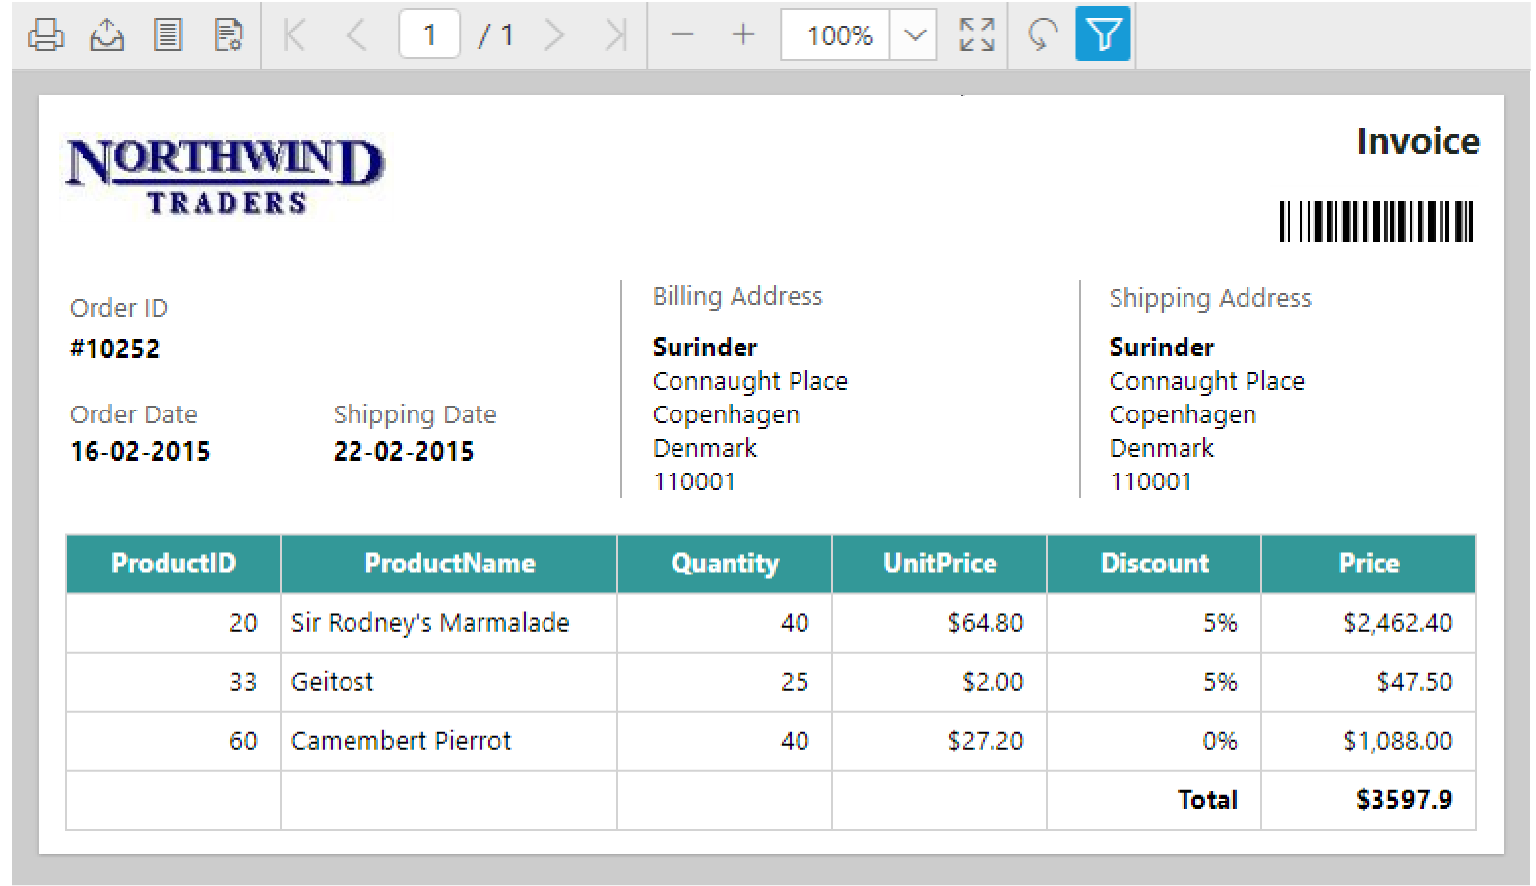Jump to the first page
Image resolution: width=1536 pixels, height=886 pixels.
(293, 33)
